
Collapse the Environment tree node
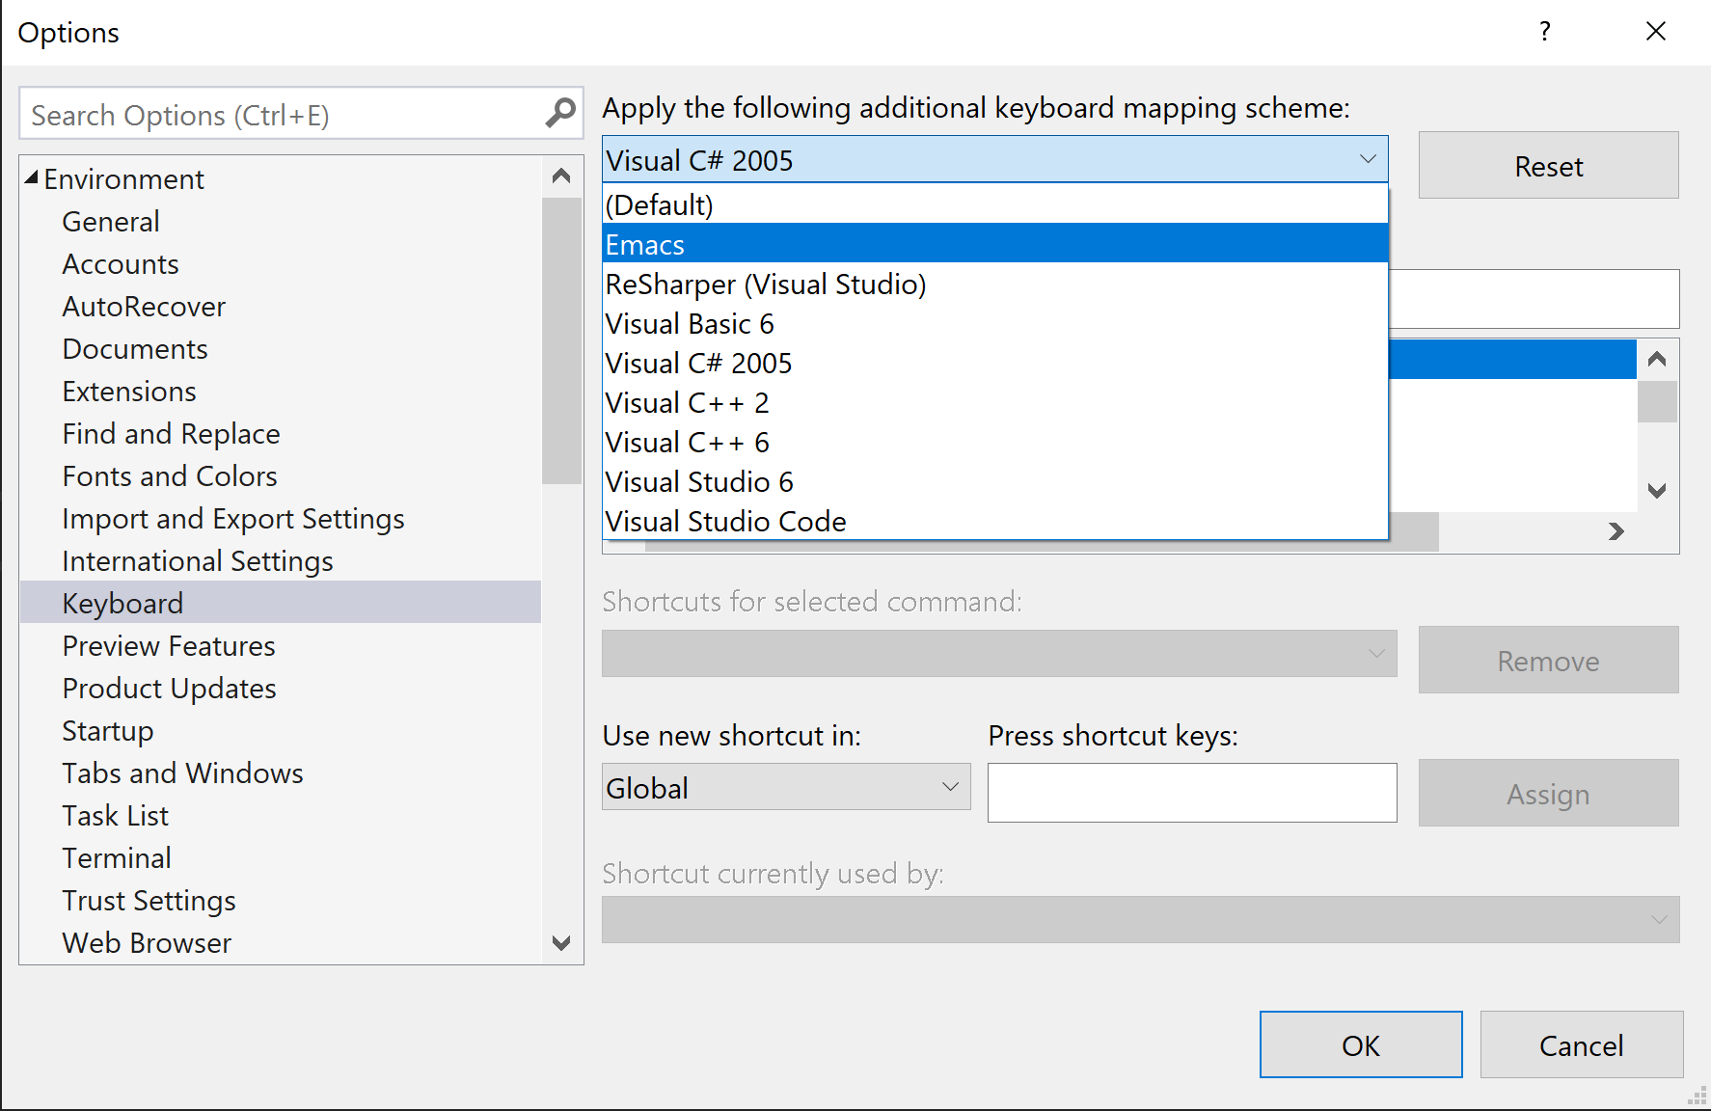[x=32, y=178]
